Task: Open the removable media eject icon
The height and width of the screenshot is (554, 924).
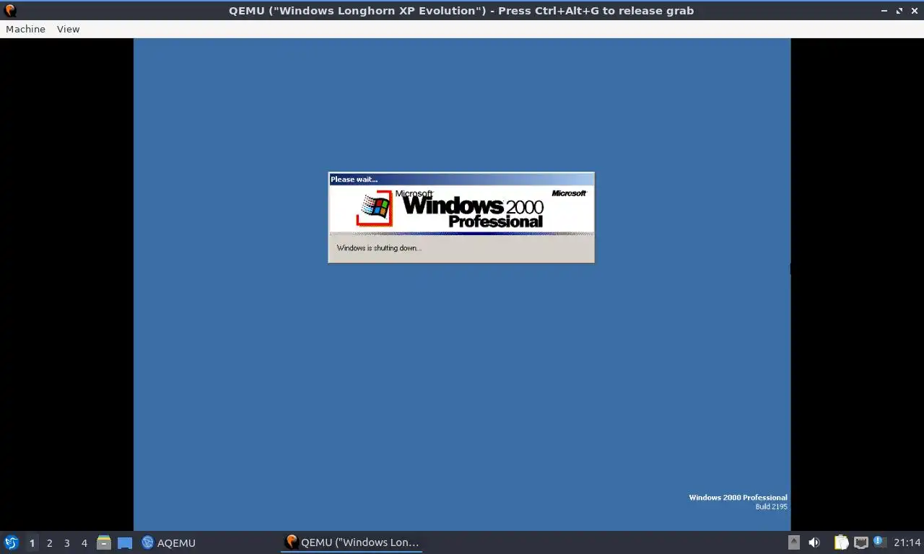Action: tap(793, 542)
